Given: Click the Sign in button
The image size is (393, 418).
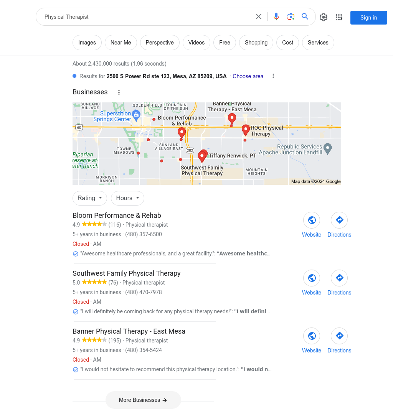Looking at the screenshot, I should pos(368,18).
